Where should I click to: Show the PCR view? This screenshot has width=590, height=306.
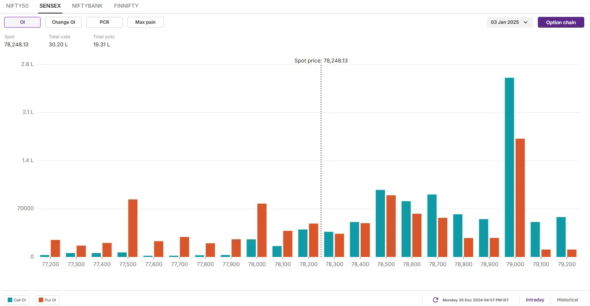[104, 22]
